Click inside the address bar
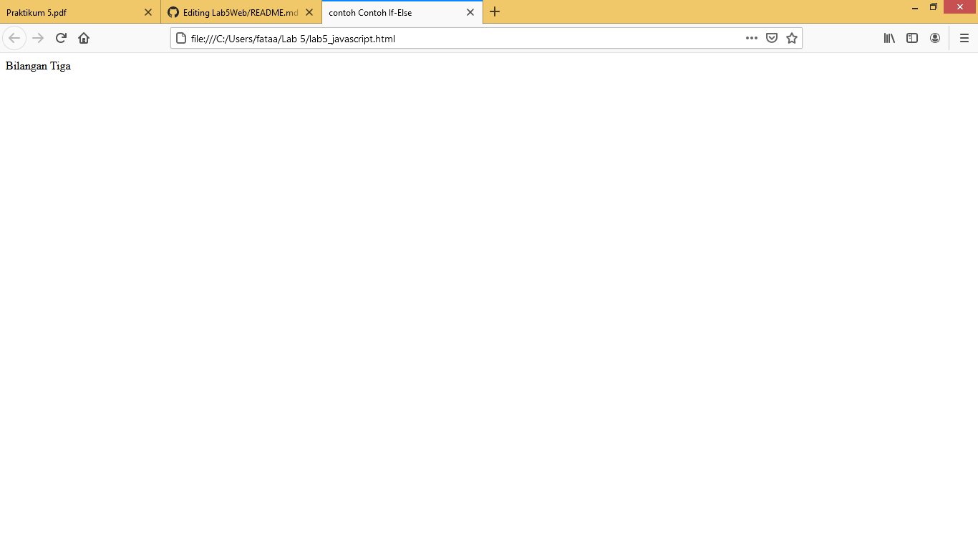This screenshot has width=978, height=550. [430, 38]
